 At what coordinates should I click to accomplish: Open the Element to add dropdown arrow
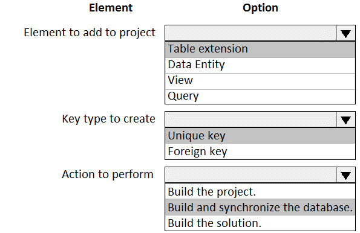[x=345, y=33]
